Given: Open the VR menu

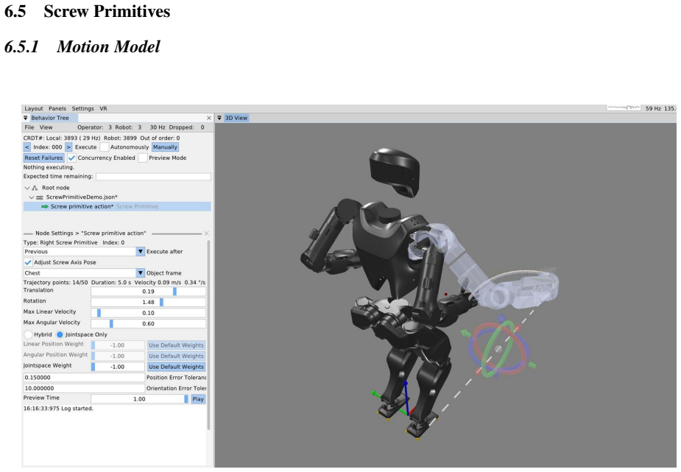Looking at the screenshot, I should coord(103,108).
